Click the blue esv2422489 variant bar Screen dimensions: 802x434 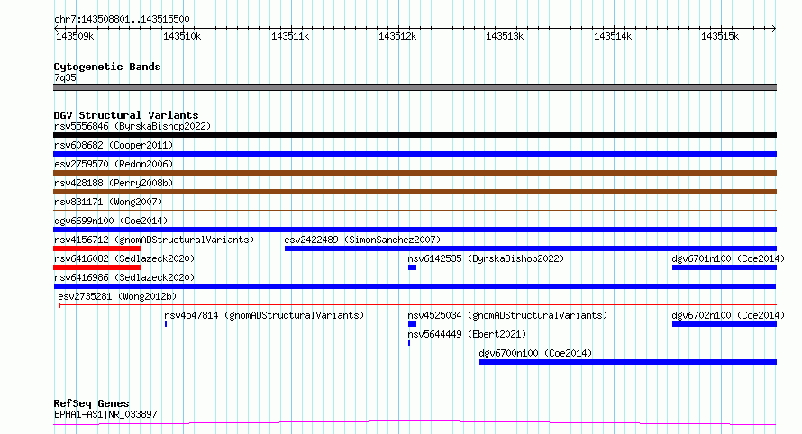point(531,249)
